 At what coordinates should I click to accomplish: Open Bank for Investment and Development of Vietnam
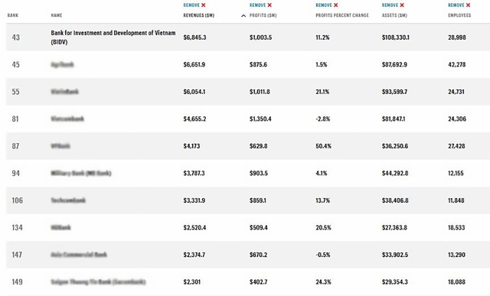coord(113,37)
